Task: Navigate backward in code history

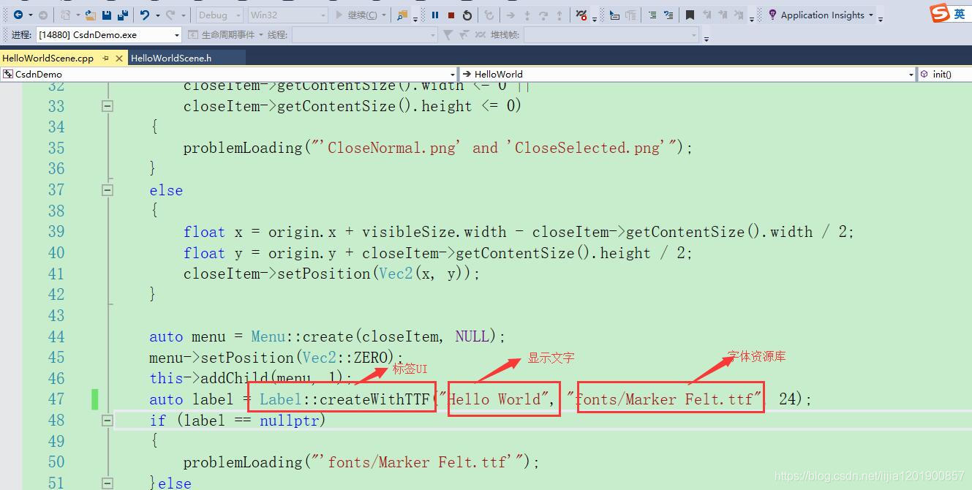Action: [x=18, y=15]
